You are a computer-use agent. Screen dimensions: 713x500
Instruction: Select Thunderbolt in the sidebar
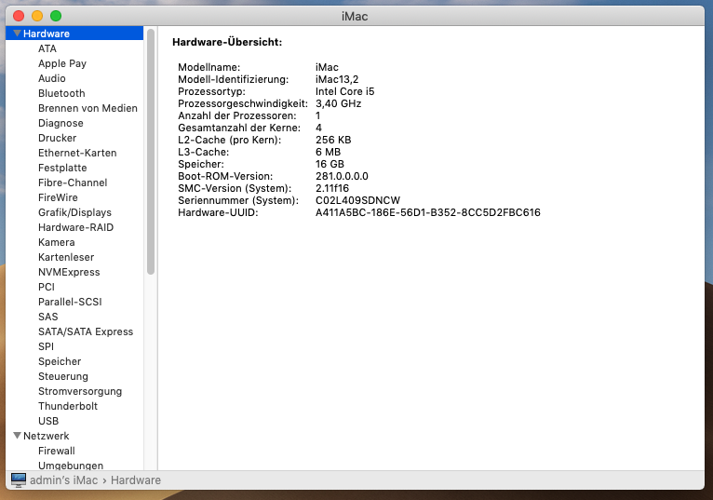(x=68, y=406)
